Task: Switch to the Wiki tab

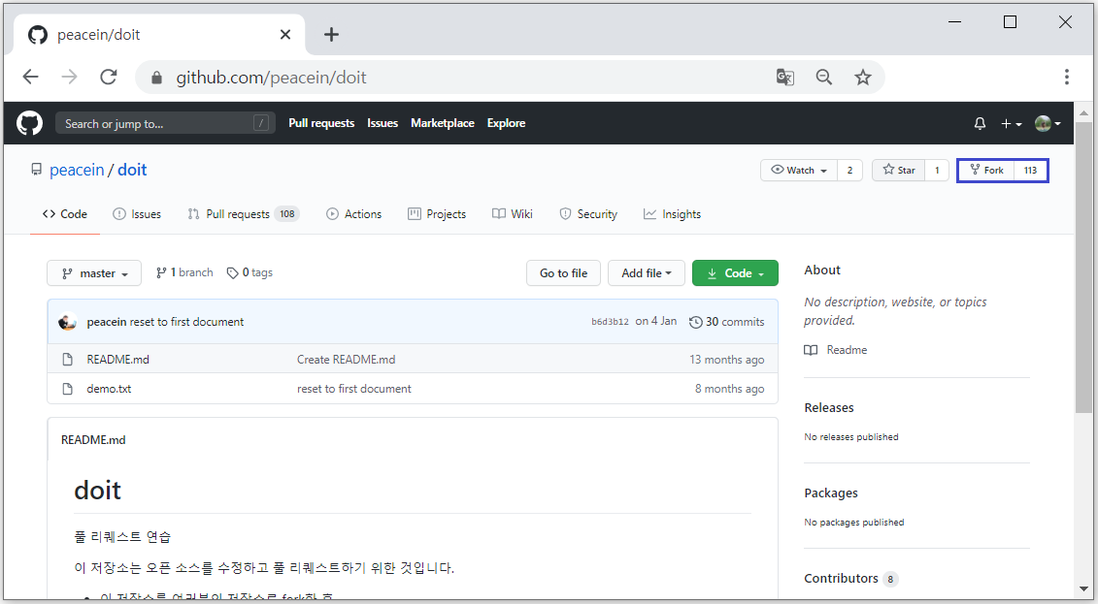Action: click(513, 214)
